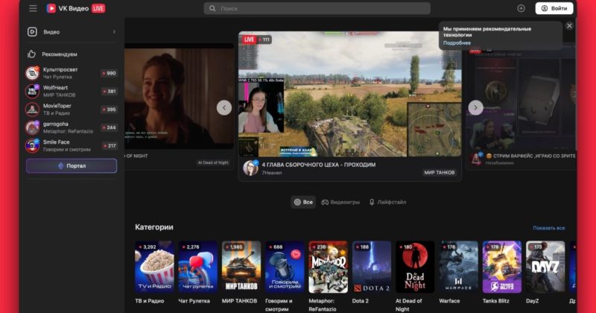Click the Войти login button
This screenshot has width=596, height=313.
[x=554, y=8]
